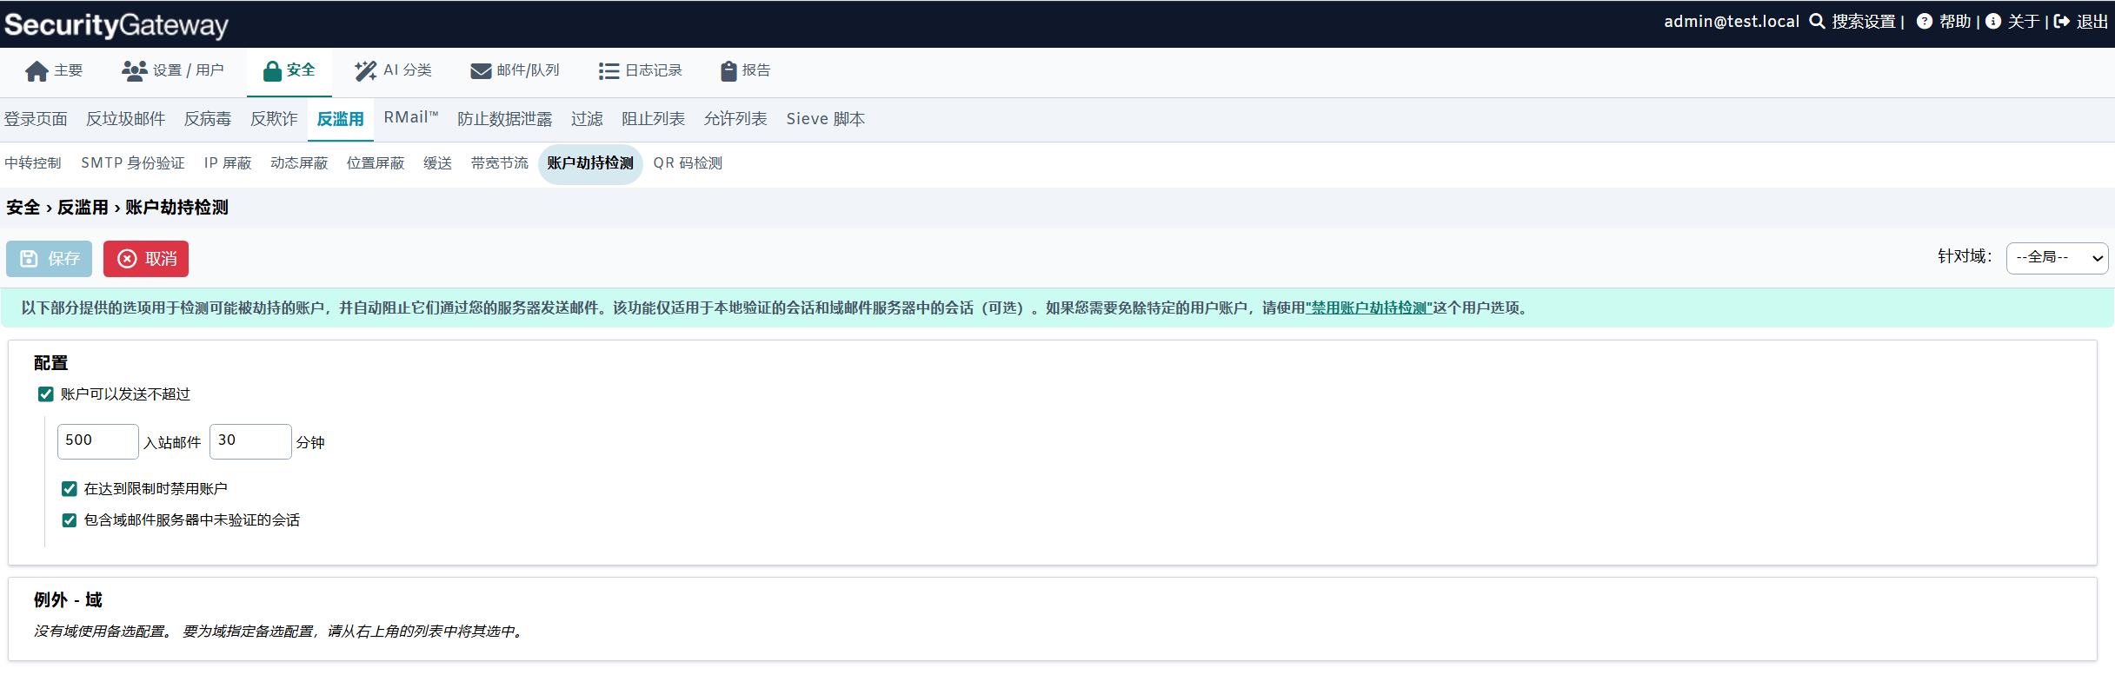Screen dimensions: 2115x688
Task: Switch to the 反病毒 tab
Action: click(208, 119)
